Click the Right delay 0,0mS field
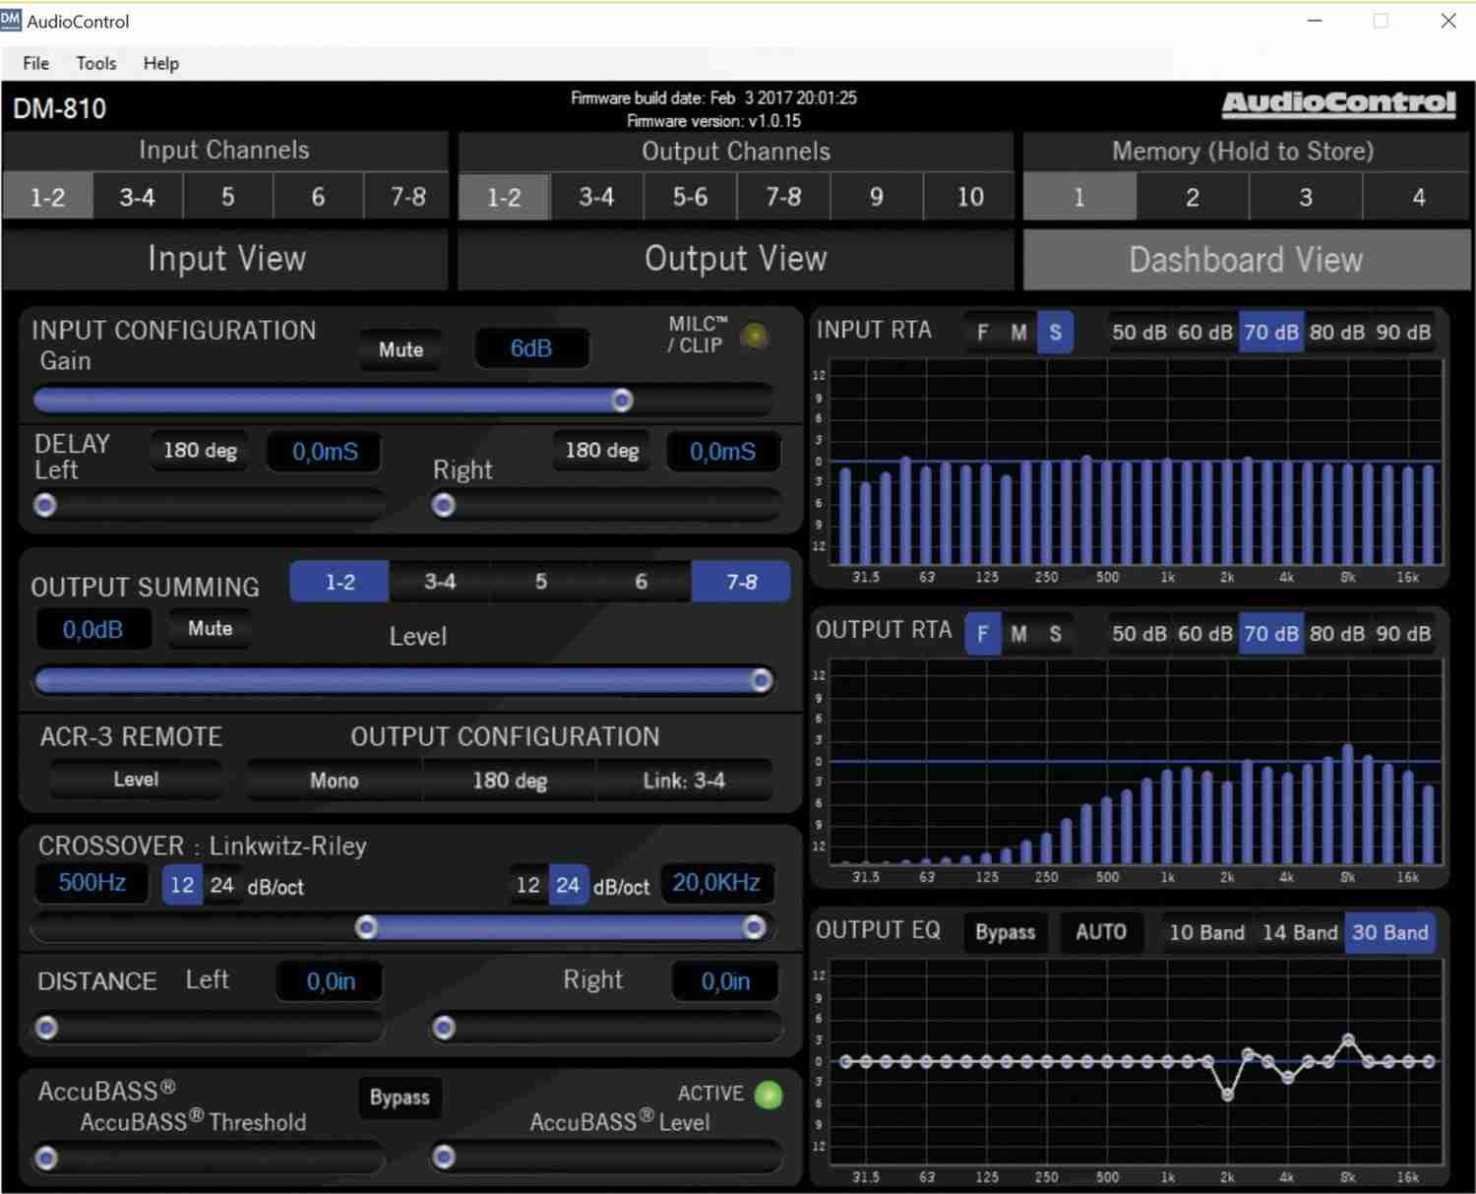1476x1194 pixels. [722, 452]
